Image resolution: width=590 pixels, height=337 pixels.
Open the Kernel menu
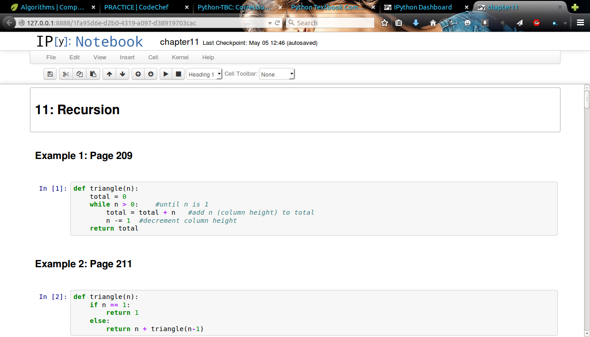tap(180, 58)
